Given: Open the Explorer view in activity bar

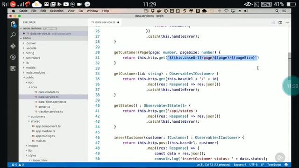Looking at the screenshot, I should [x=13, y=24].
